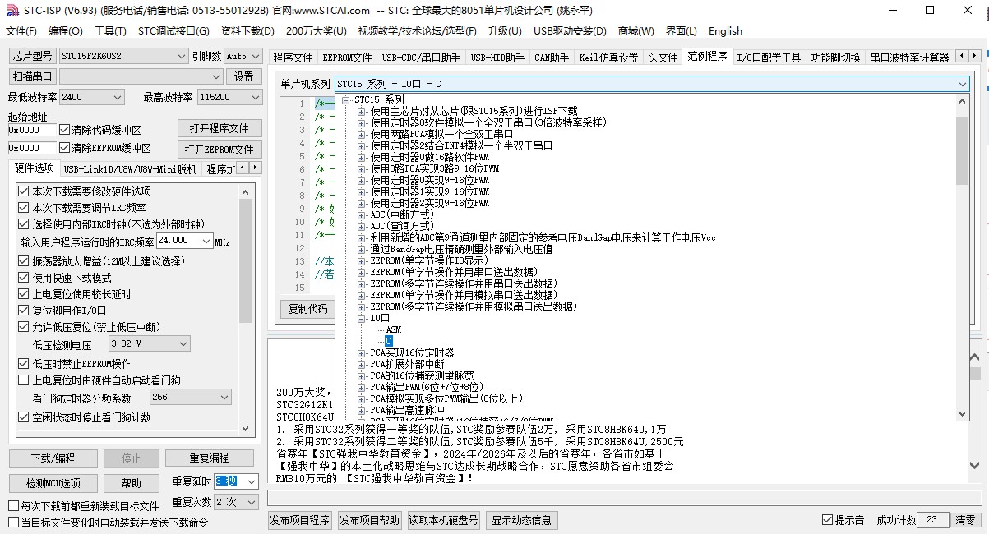The height and width of the screenshot is (534, 989).
Task: Enable 每次下载前都重新装载目标文件 checkbox
Action: (x=83, y=506)
